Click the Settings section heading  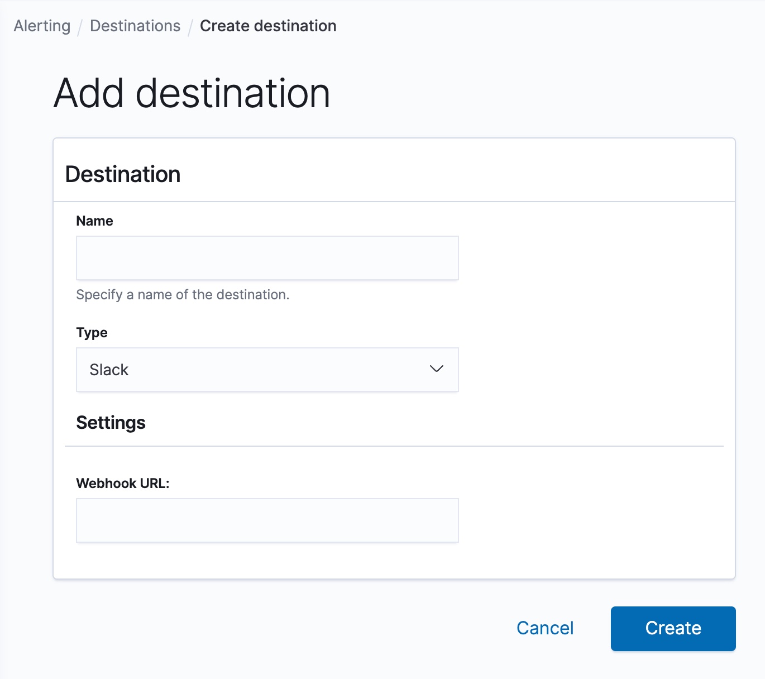(111, 423)
